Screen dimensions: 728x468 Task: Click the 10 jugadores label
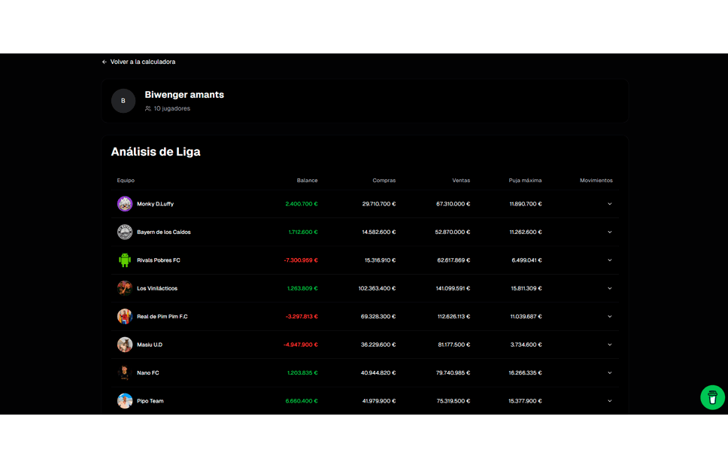click(171, 108)
